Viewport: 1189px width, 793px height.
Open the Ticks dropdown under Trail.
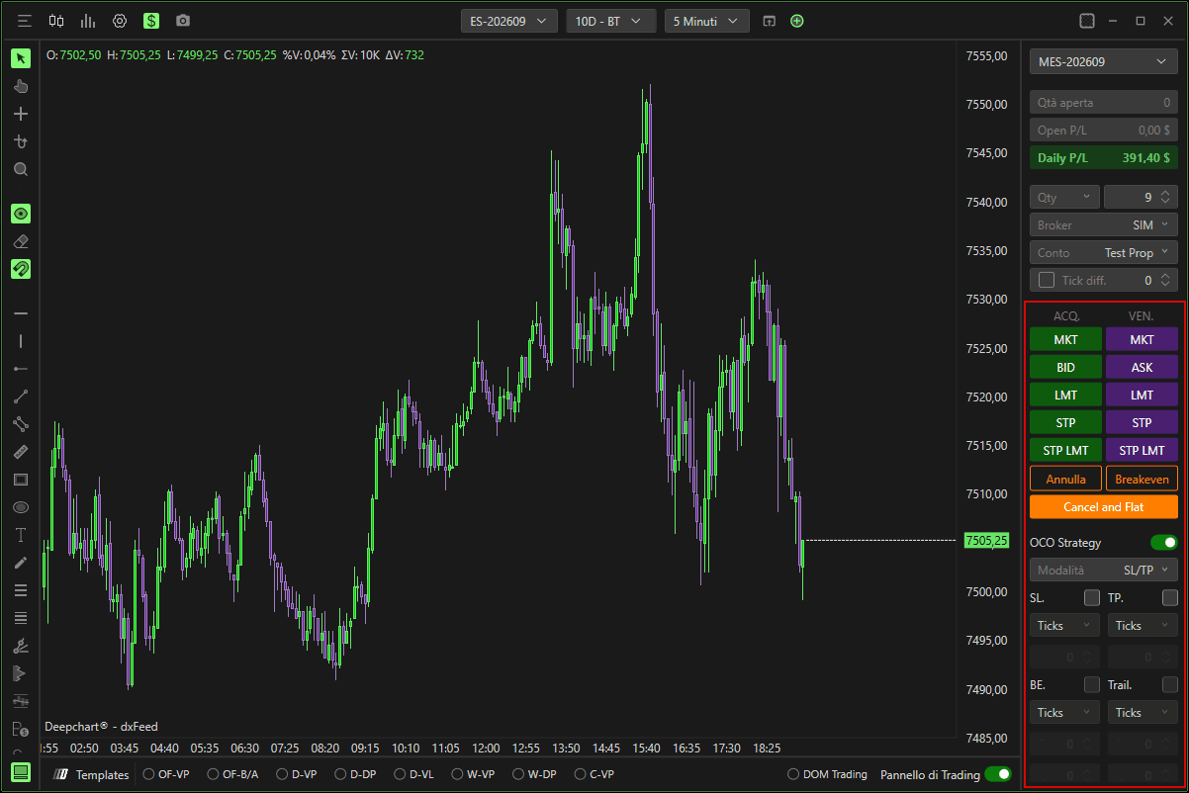1143,713
